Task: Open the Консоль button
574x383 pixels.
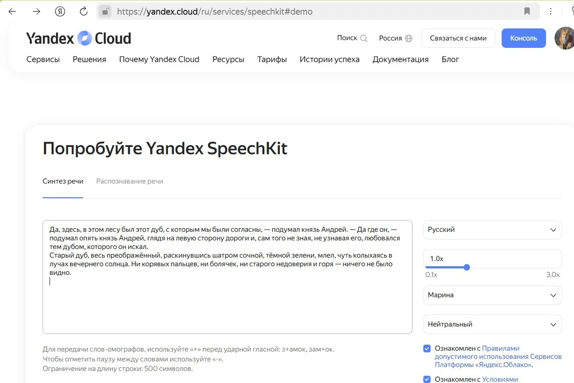Action: [x=524, y=38]
